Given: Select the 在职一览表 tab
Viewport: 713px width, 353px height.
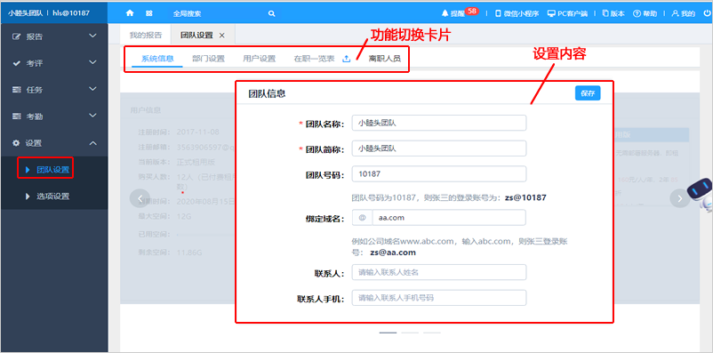Looking at the screenshot, I should 314,59.
